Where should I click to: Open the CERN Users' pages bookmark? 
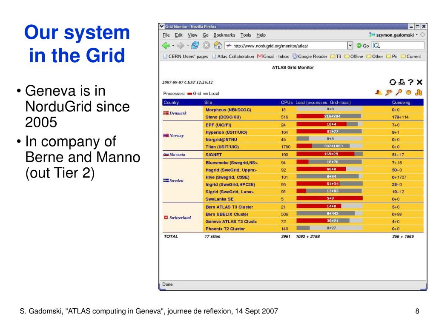[x=186, y=57]
